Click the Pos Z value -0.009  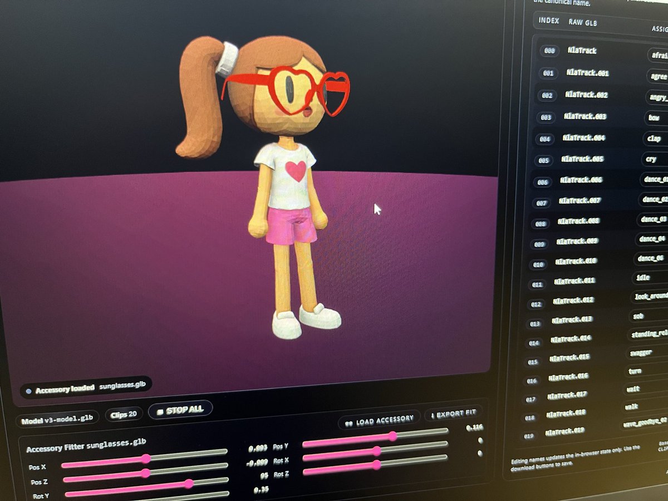click(x=257, y=462)
